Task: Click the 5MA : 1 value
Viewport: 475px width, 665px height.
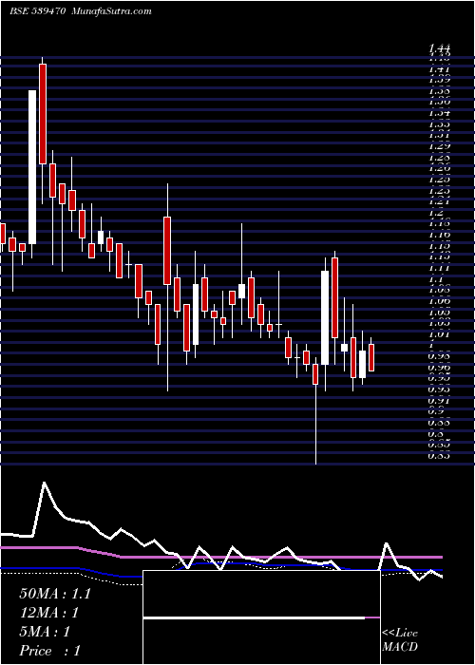Action: click(45, 632)
